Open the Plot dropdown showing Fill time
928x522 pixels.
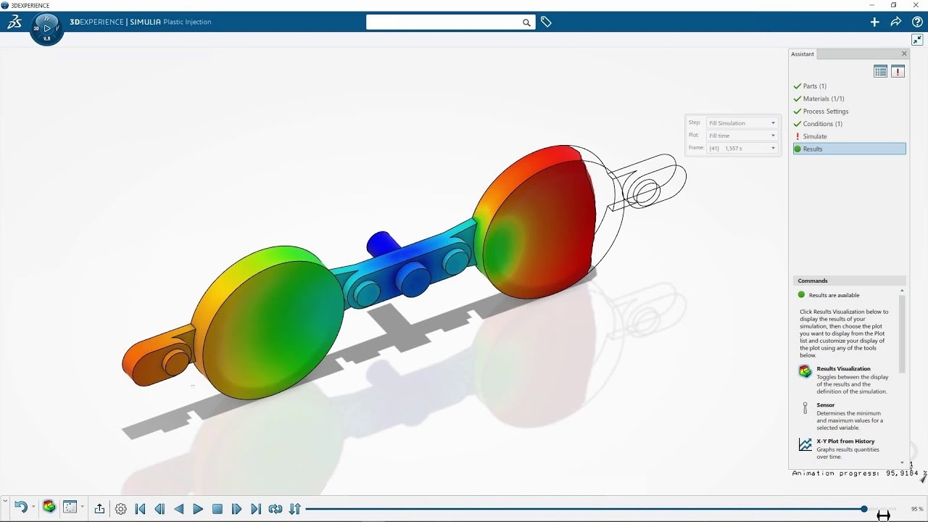click(x=742, y=136)
